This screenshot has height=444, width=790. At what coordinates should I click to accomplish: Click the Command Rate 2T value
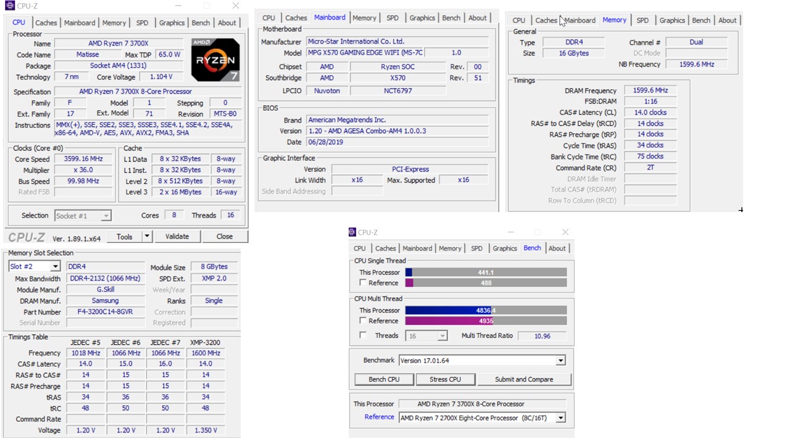coord(651,168)
